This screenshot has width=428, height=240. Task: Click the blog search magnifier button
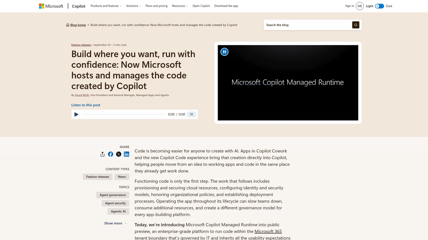coord(356,25)
